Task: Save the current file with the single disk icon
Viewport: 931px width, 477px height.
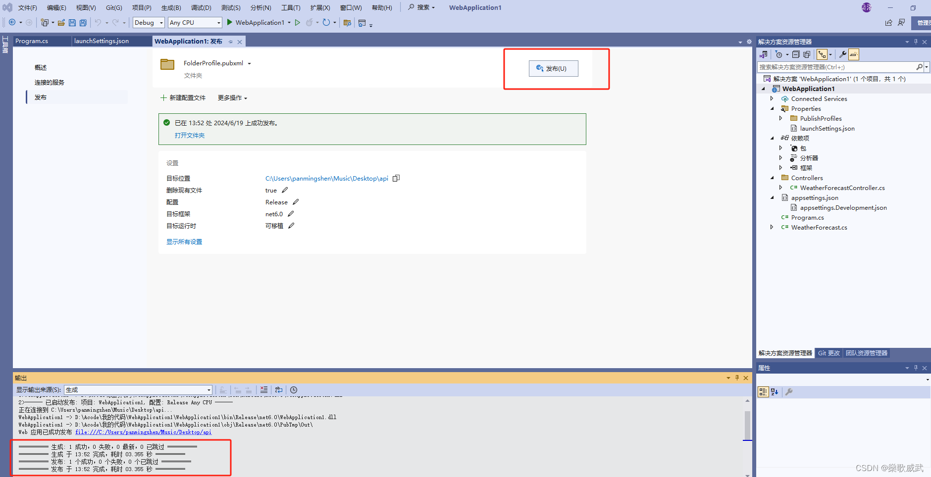Action: pyautogui.click(x=72, y=22)
